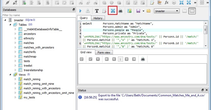Switch to the History tab

click(98, 18)
